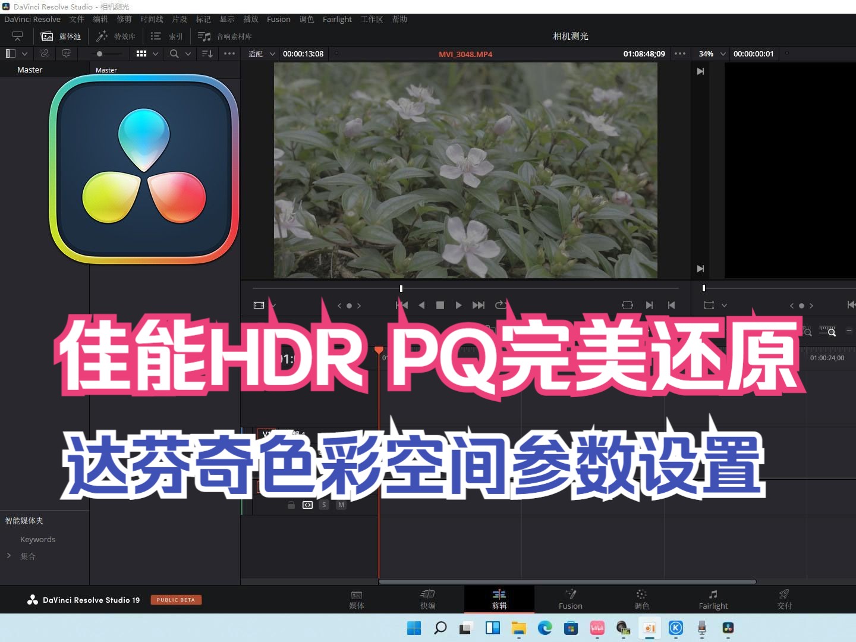Open the 编辑 Edit menu

pyautogui.click(x=100, y=19)
